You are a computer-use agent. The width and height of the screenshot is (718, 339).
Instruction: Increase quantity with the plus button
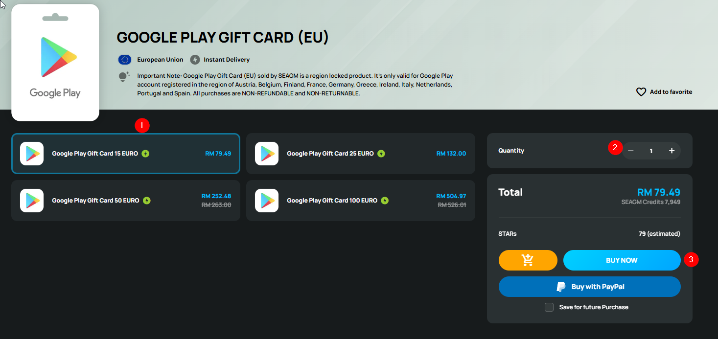pos(672,151)
